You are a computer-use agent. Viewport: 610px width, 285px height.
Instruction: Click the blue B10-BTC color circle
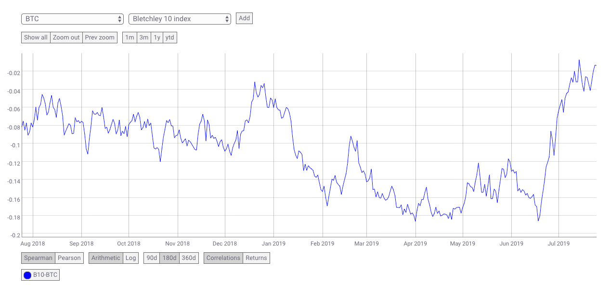pos(27,275)
